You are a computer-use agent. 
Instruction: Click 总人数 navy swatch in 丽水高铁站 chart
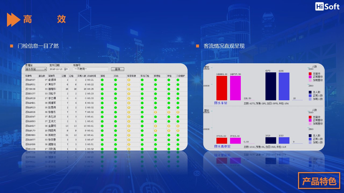tap(310, 136)
